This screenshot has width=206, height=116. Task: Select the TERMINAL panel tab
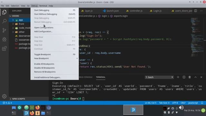[100, 77]
